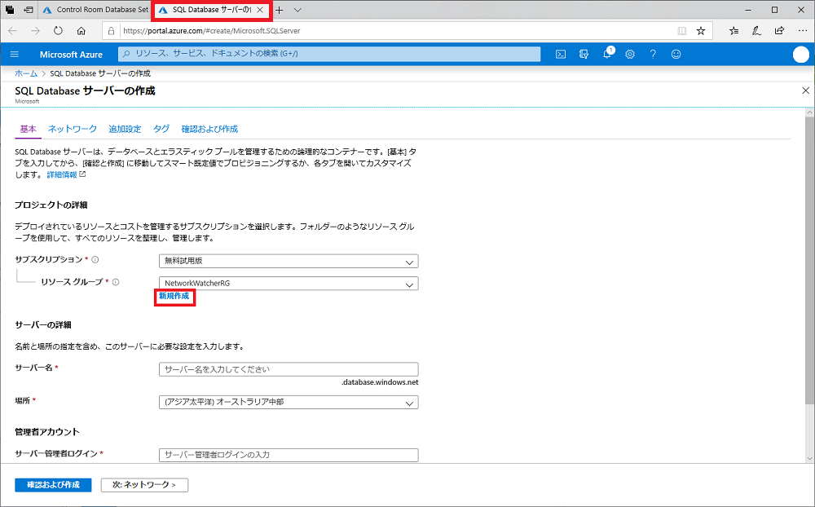
Task: Refresh the current page
Action: coord(58,31)
